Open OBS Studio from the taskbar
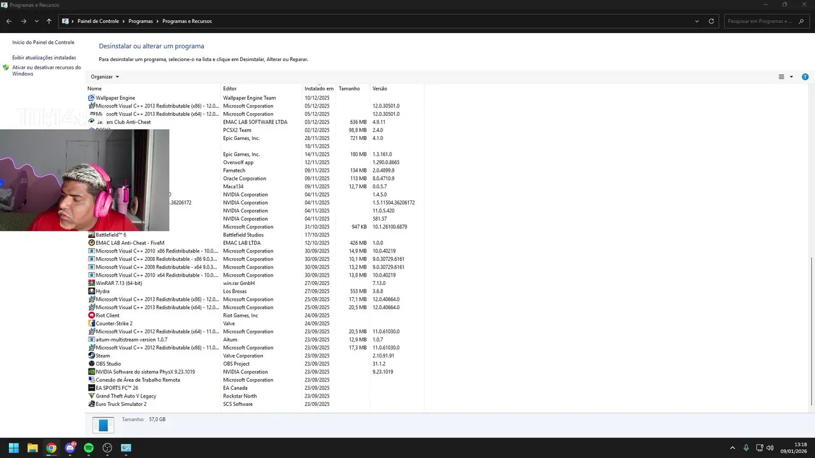 click(x=107, y=448)
